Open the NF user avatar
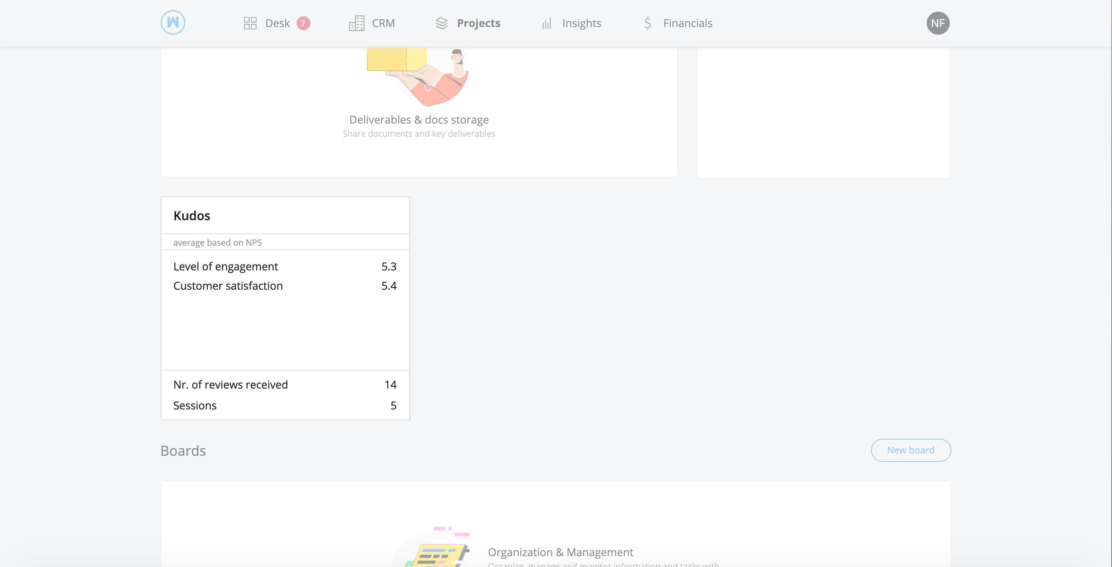This screenshot has height=567, width=1112. [937, 23]
